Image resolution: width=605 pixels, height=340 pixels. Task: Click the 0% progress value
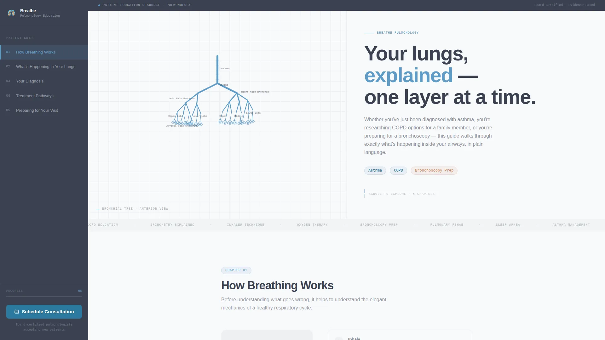(x=80, y=291)
